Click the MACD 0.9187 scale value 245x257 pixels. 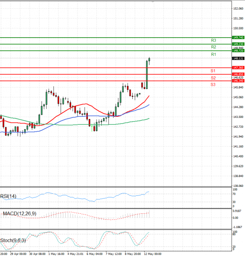click(237, 211)
